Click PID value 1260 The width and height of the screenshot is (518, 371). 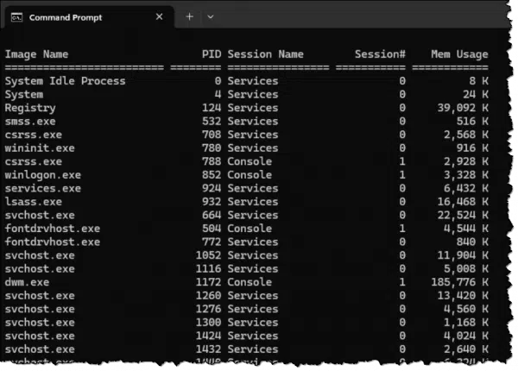pos(208,295)
